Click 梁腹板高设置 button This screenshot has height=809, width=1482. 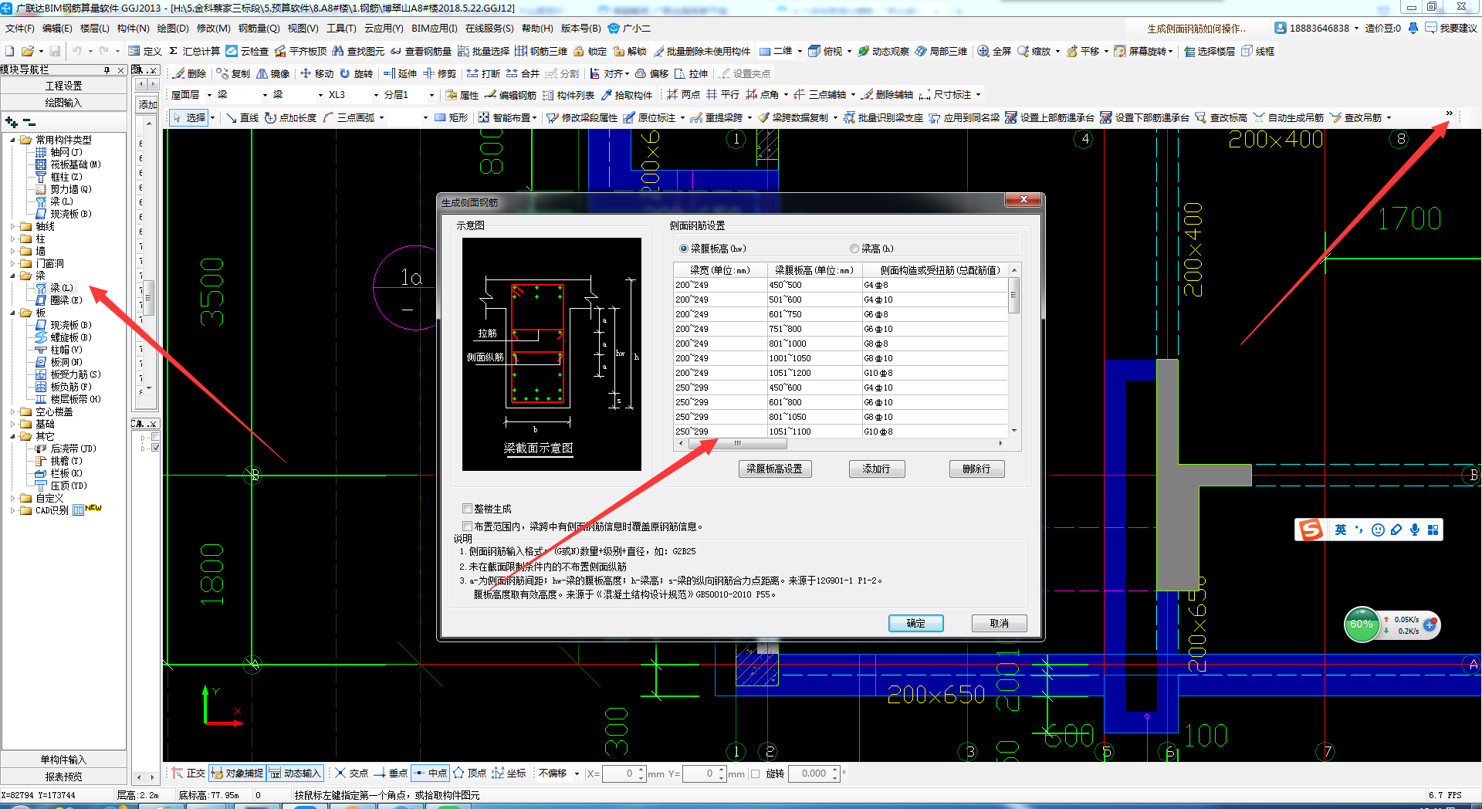coord(774,469)
